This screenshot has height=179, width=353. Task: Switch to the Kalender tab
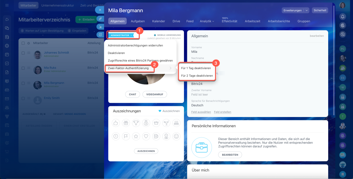tap(159, 21)
